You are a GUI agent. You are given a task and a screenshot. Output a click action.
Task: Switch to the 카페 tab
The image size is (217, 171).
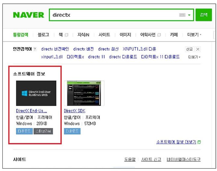click(174, 35)
